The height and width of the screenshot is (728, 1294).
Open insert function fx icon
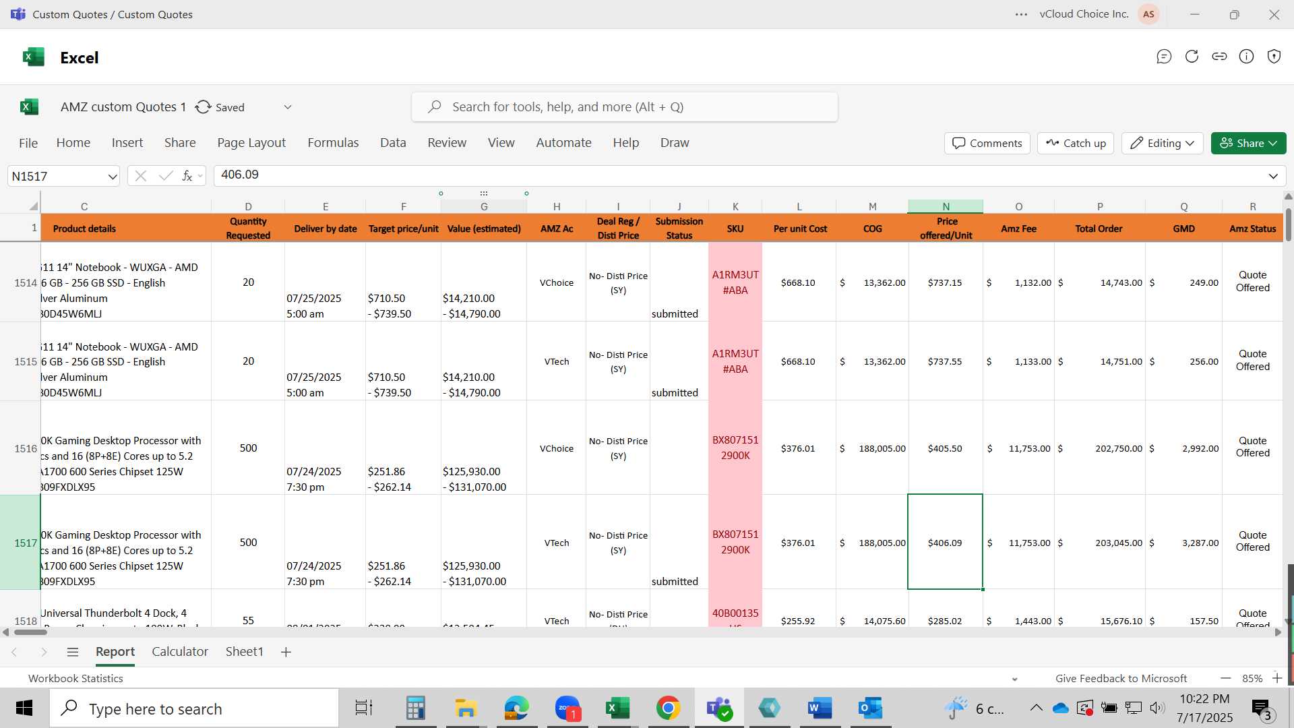(x=187, y=176)
